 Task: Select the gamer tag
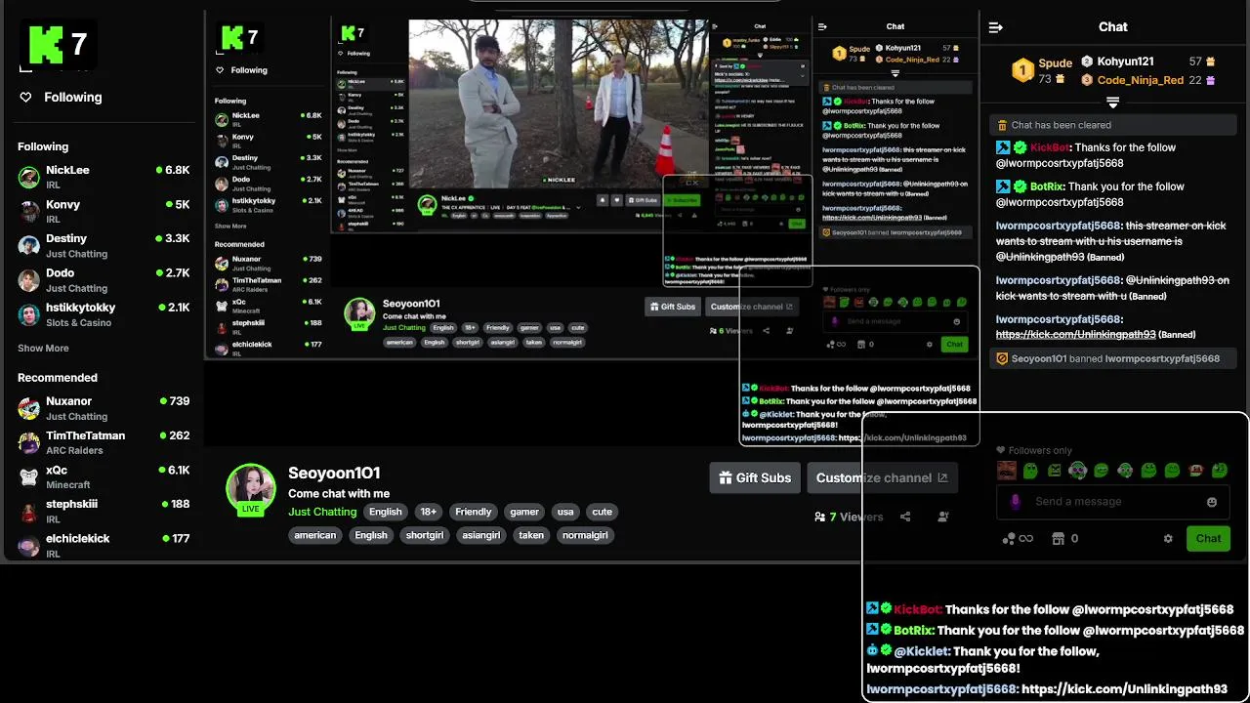point(524,512)
